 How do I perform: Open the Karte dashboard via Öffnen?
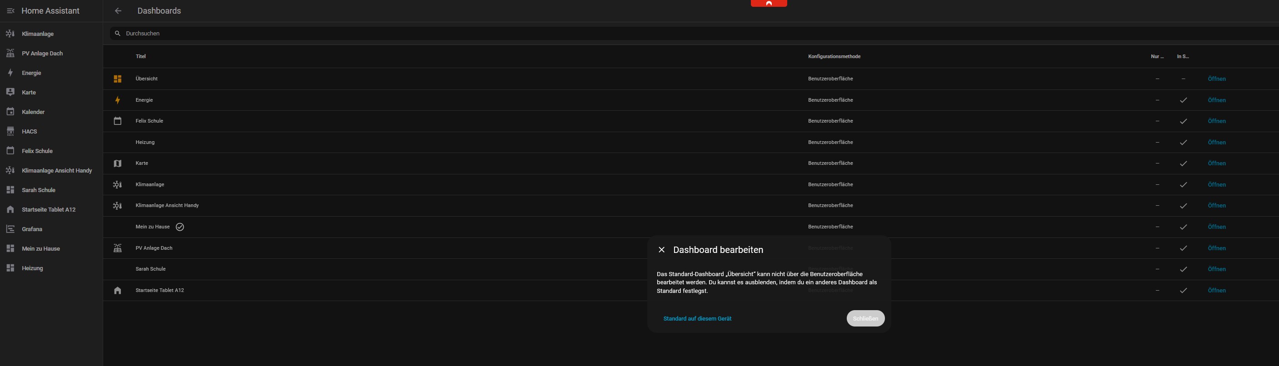1216,163
